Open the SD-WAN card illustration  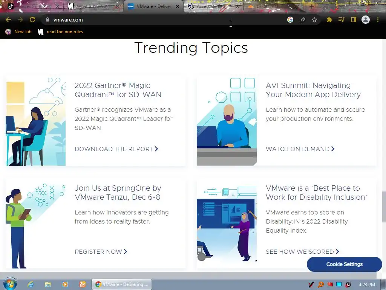tap(36, 122)
